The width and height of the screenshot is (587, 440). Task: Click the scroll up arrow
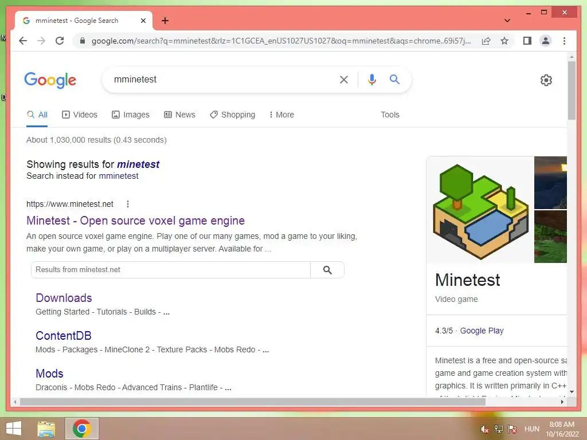click(x=572, y=57)
